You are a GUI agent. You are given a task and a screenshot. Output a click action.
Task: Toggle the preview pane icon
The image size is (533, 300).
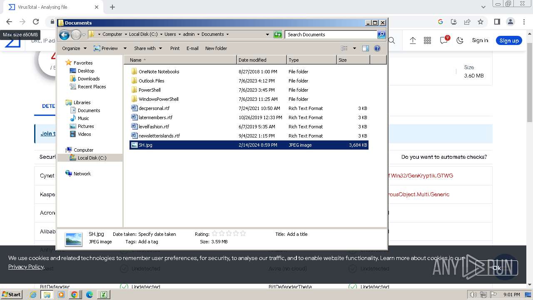click(366, 48)
